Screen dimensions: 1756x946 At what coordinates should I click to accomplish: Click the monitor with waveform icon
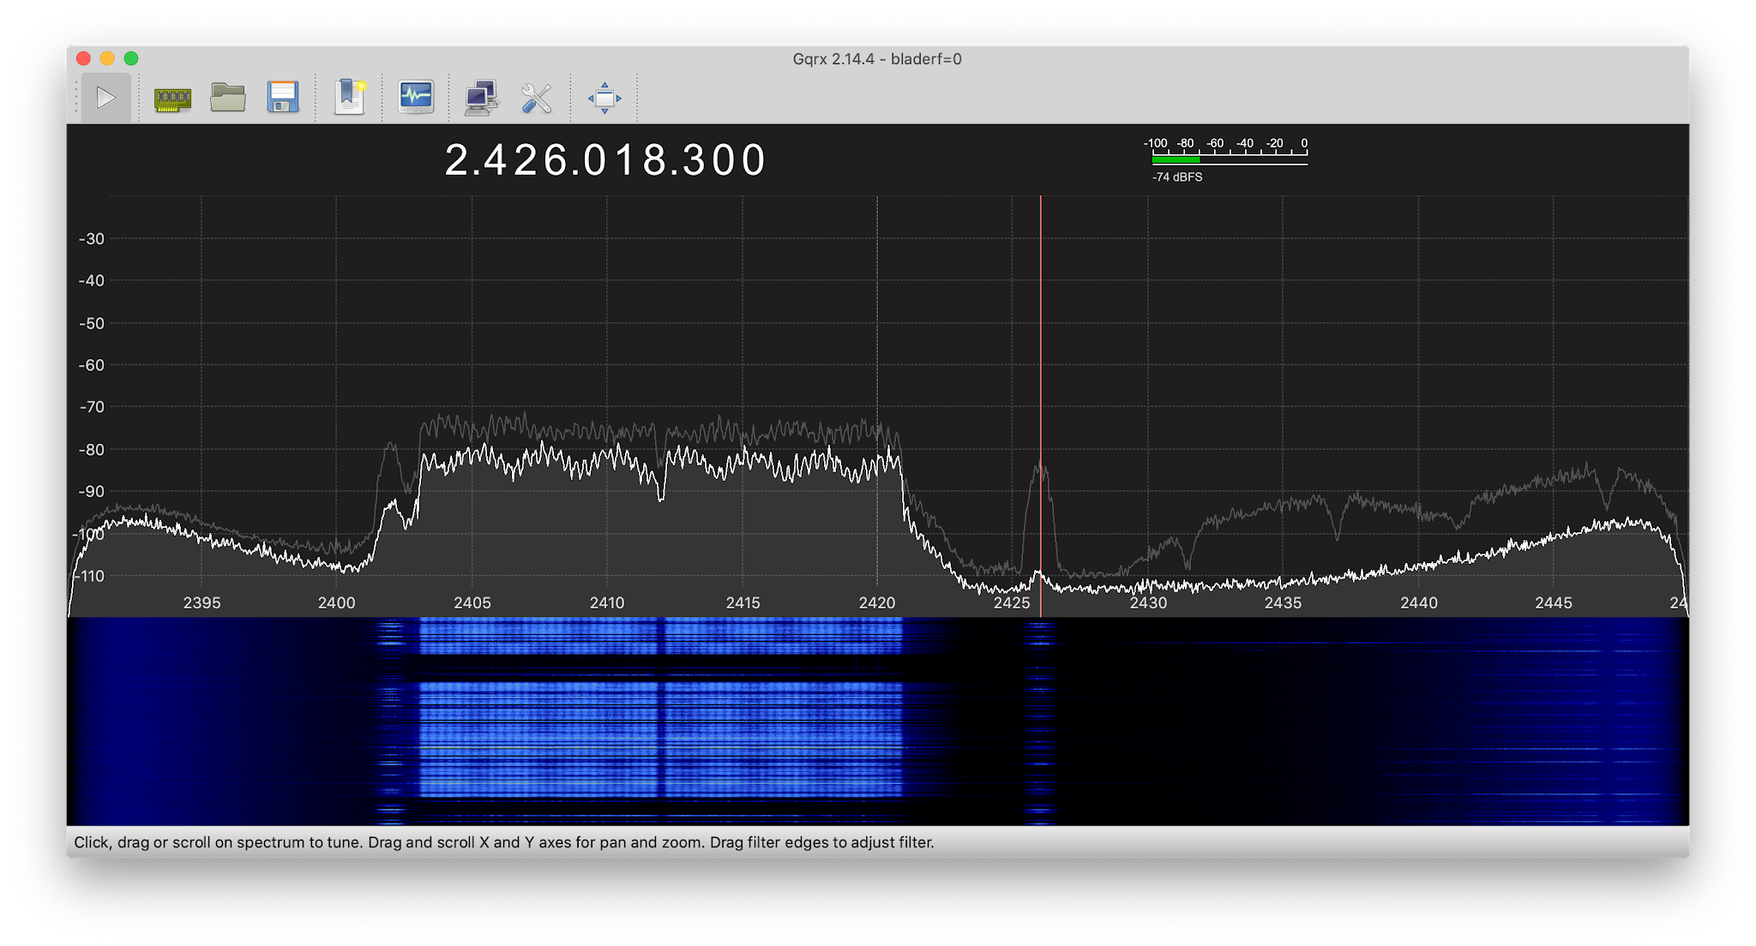(x=416, y=98)
